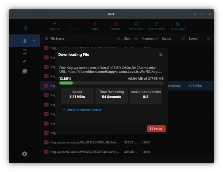The image size is (223, 172).
Task: Open settings via the gear icon
Action: pyautogui.click(x=25, y=154)
